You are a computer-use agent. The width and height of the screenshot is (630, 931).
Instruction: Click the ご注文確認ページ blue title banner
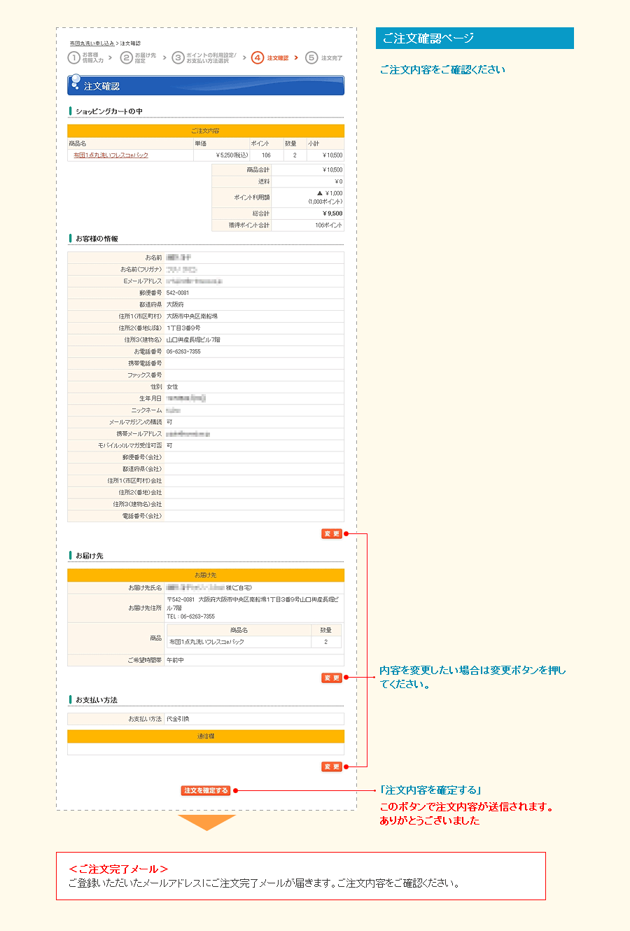(475, 38)
